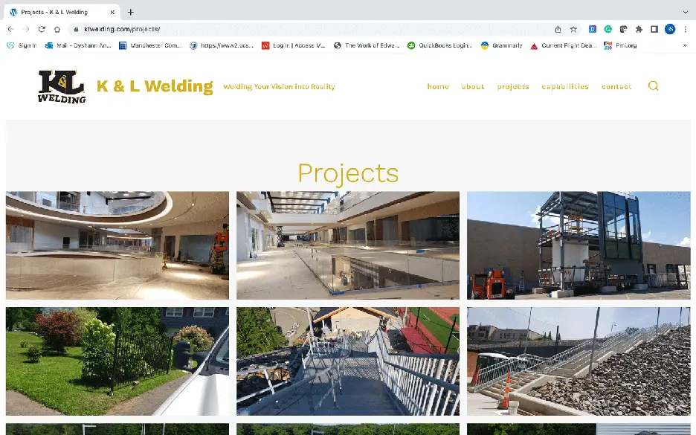Screen dimensions: 696x435
Task: Select the Projects - K & L Welding tab
Action: tap(56, 12)
